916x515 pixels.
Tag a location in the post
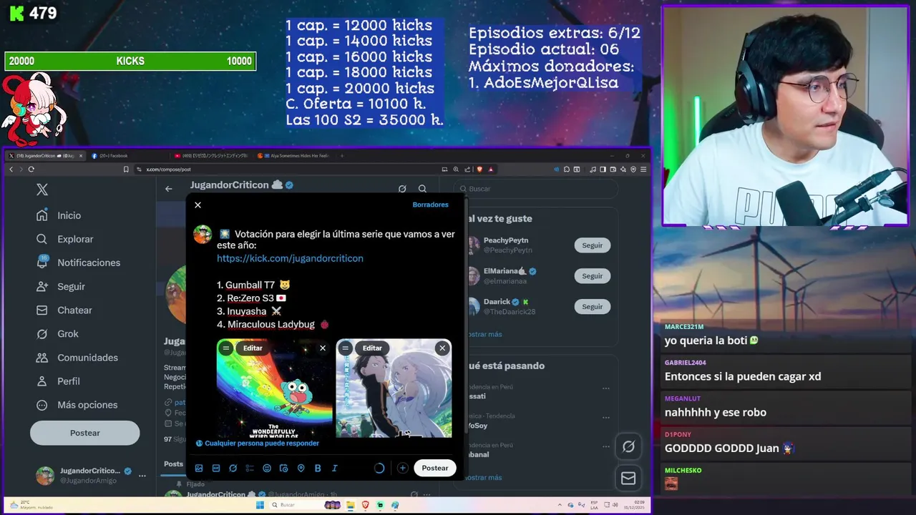pyautogui.click(x=301, y=468)
